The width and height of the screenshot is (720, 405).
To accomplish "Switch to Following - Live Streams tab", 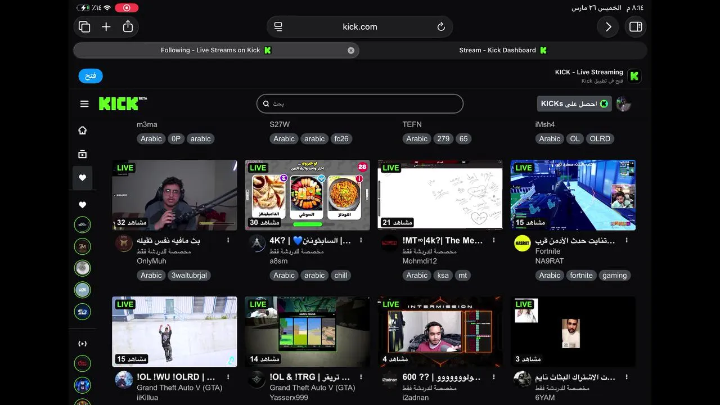I will coord(216,50).
